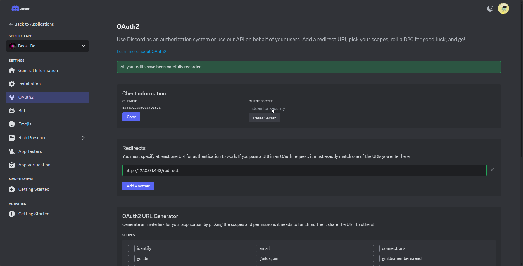Open the App Testers settings page

point(30,151)
